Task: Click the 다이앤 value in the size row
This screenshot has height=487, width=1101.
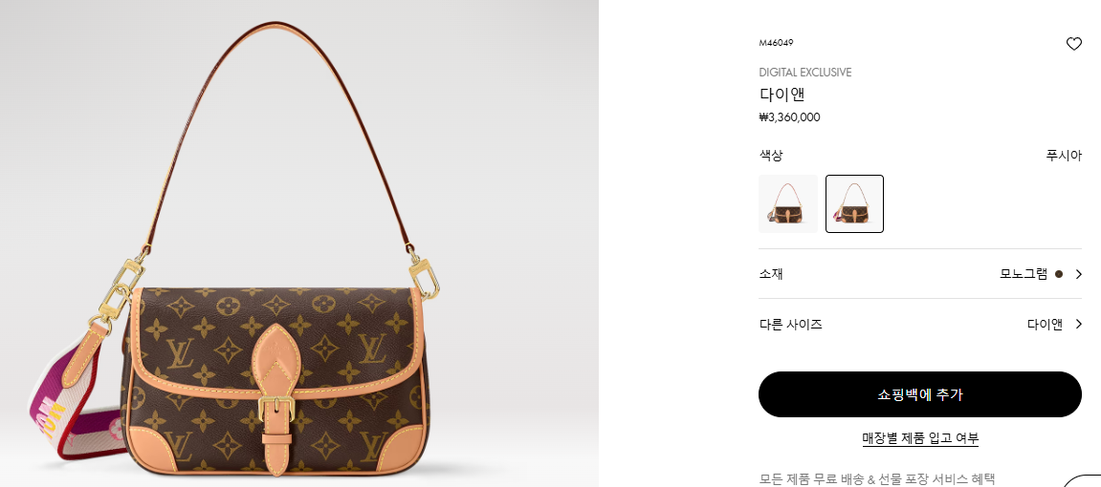Action: (1045, 325)
